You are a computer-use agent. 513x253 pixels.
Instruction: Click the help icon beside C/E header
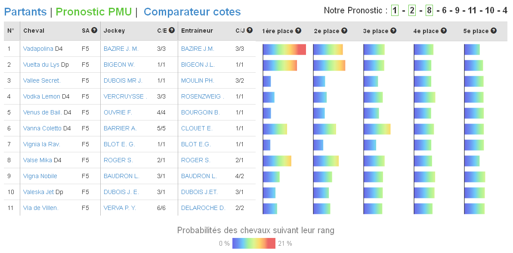[x=172, y=30]
